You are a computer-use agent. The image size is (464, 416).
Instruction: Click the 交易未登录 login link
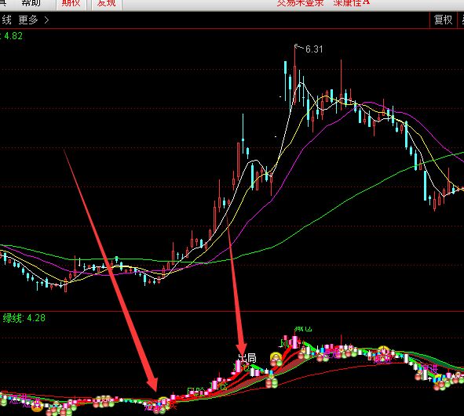coord(300,3)
